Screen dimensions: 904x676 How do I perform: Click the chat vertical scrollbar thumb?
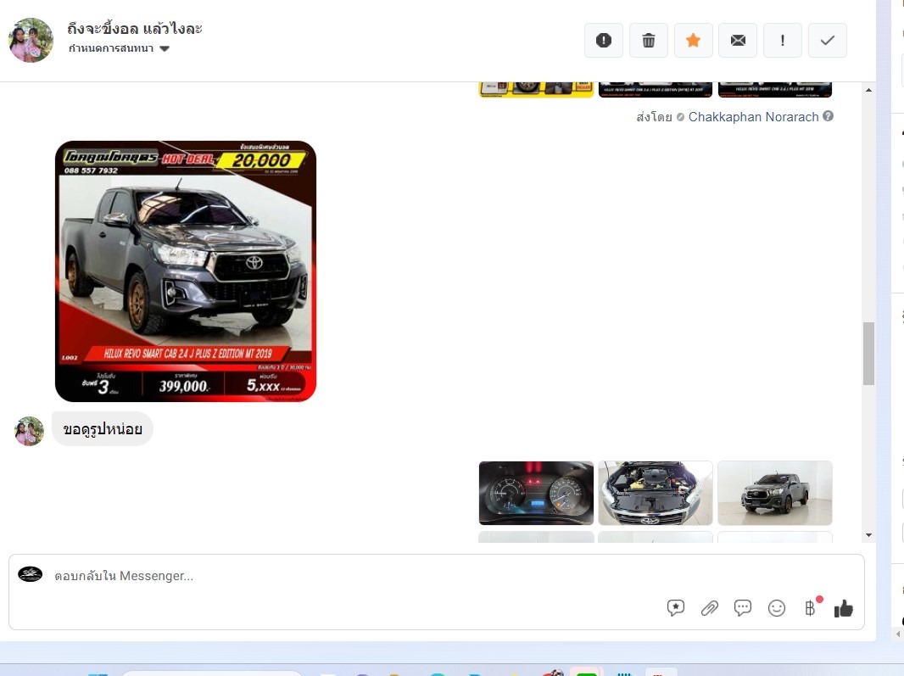coord(869,354)
